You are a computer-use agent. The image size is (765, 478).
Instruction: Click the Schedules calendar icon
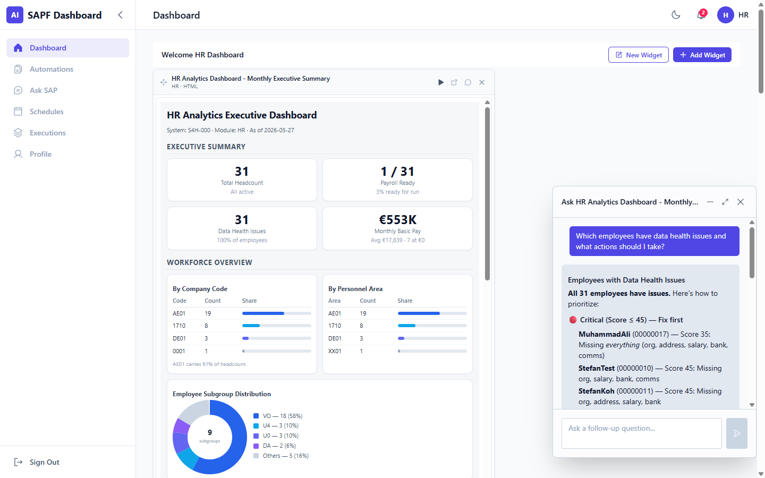pos(18,112)
